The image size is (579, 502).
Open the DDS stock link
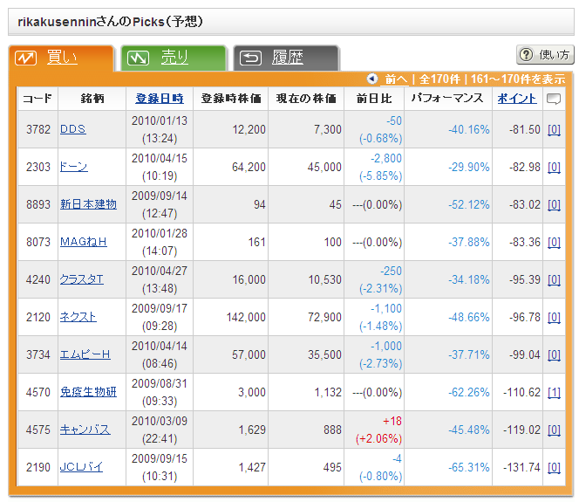(72, 129)
